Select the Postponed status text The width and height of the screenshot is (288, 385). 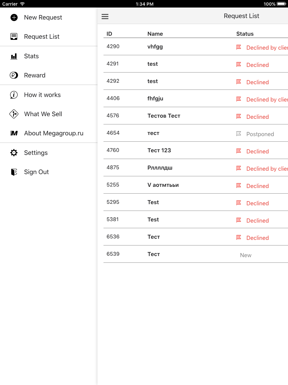260,134
